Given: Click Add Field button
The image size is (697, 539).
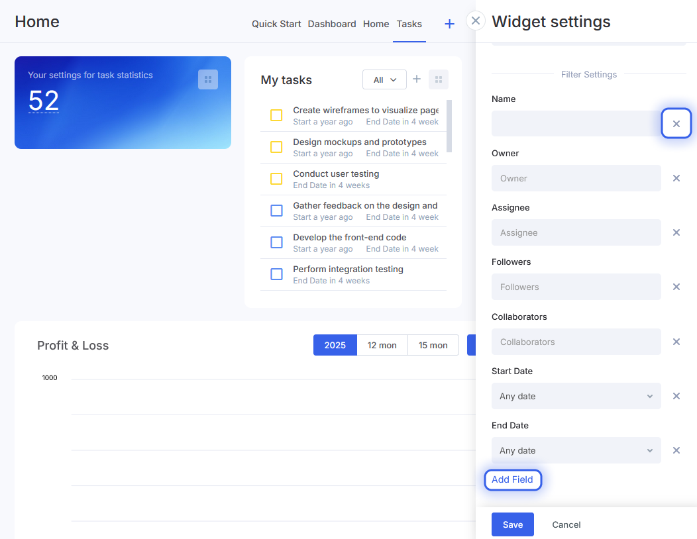Looking at the screenshot, I should coord(513,480).
